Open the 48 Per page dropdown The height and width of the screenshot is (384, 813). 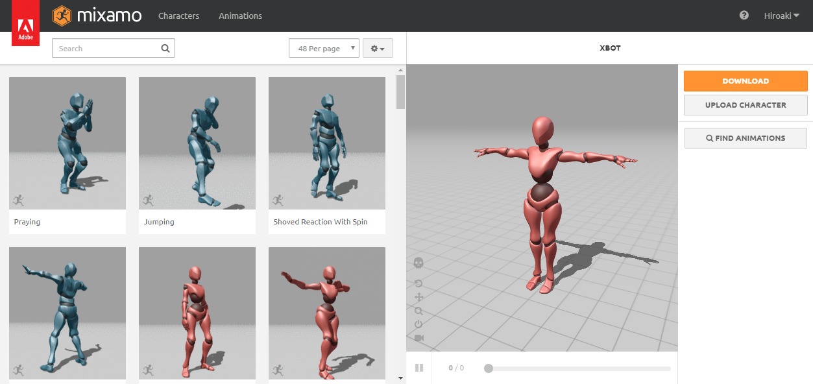pyautogui.click(x=324, y=49)
